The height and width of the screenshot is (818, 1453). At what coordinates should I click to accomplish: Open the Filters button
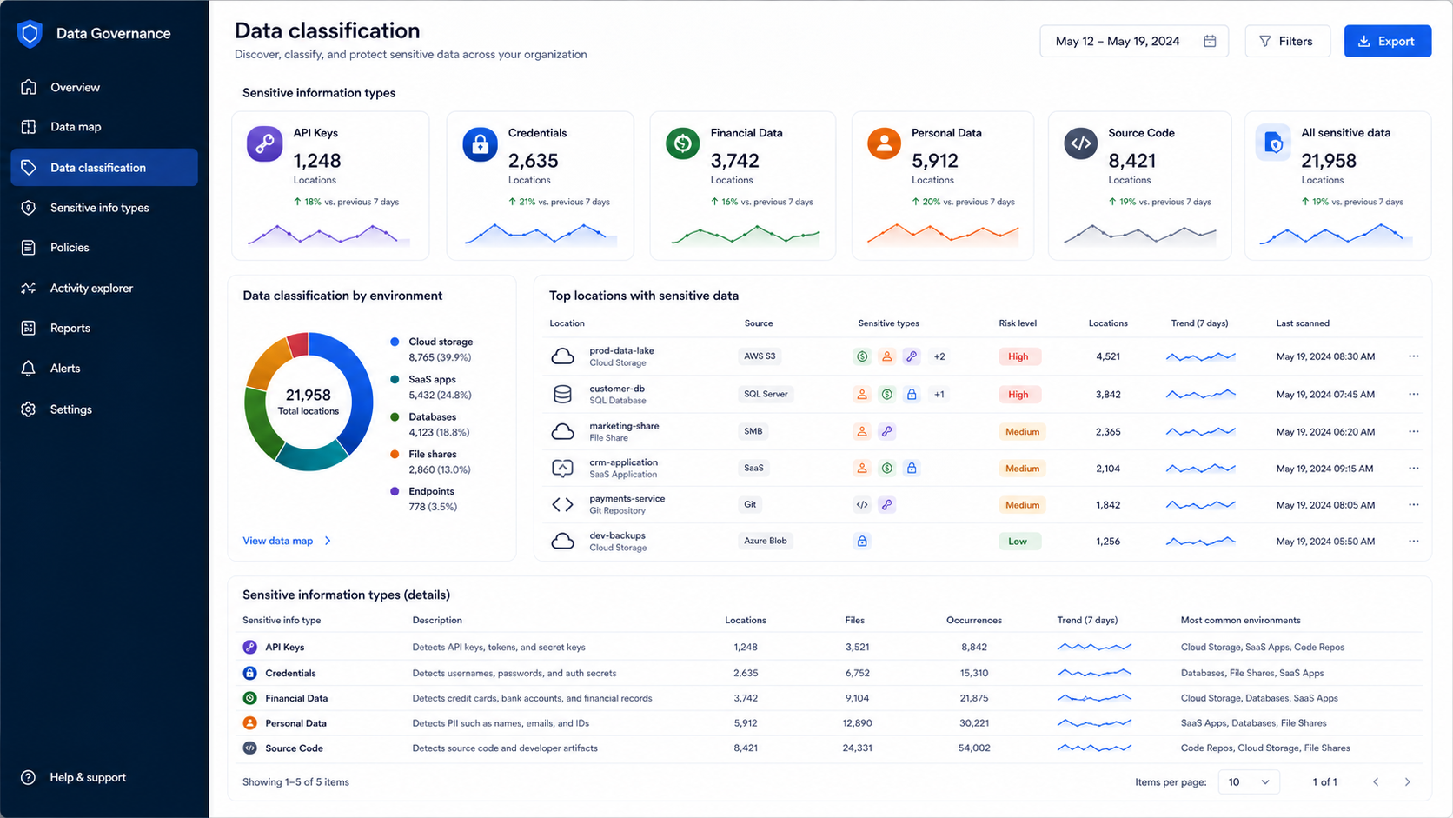1287,41
